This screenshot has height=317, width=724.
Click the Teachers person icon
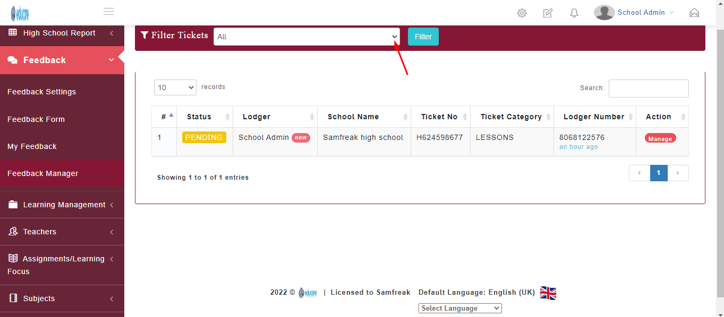pos(13,232)
